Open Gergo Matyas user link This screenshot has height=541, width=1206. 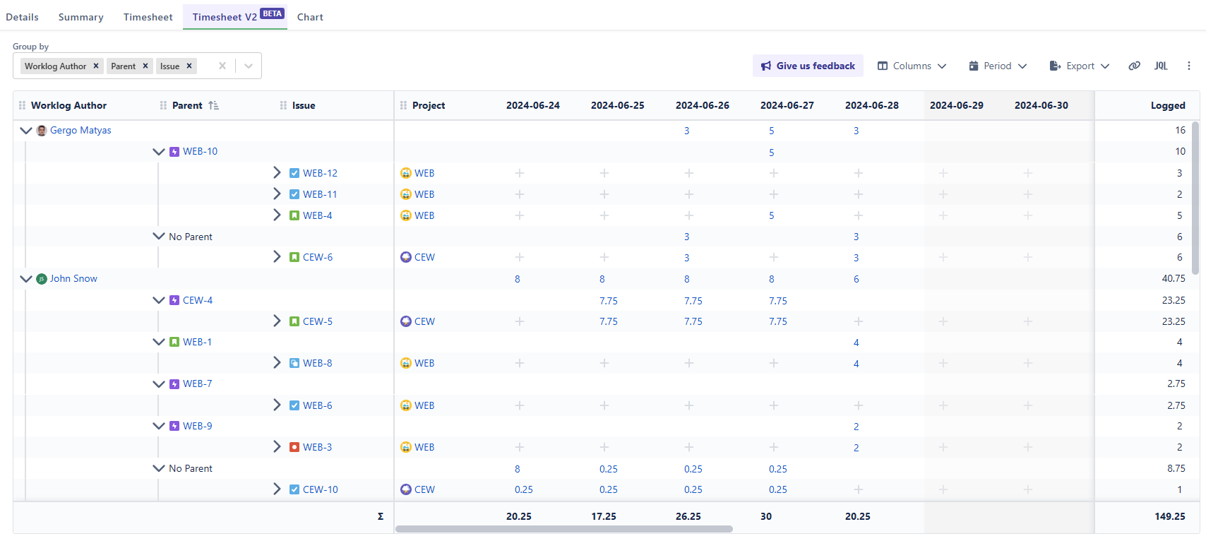(80, 130)
